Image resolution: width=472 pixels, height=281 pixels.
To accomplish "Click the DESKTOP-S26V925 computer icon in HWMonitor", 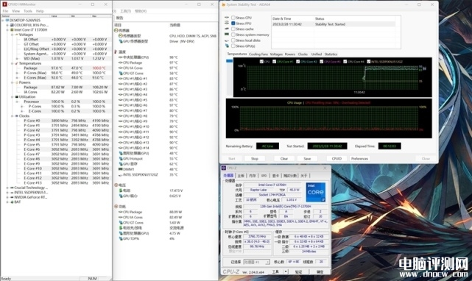I will coord(7,20).
